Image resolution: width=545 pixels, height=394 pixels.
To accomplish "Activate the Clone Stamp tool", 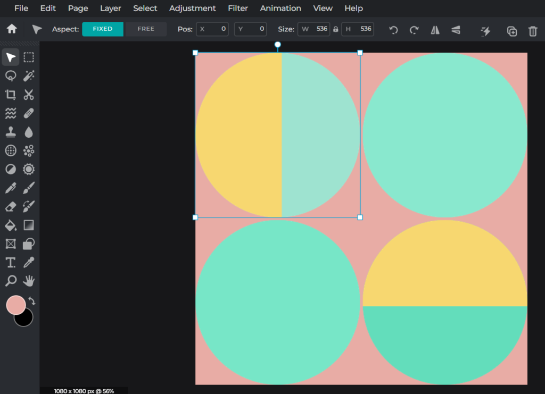I will point(10,131).
